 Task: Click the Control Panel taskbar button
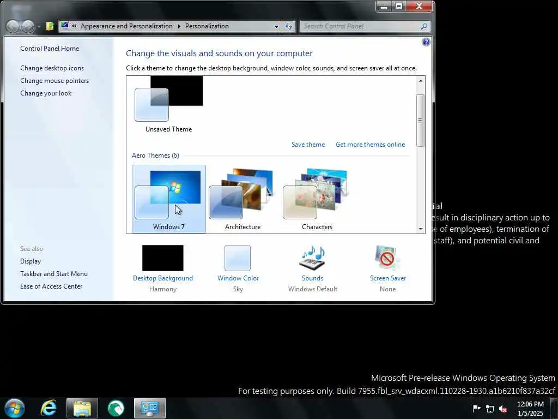pyautogui.click(x=150, y=408)
